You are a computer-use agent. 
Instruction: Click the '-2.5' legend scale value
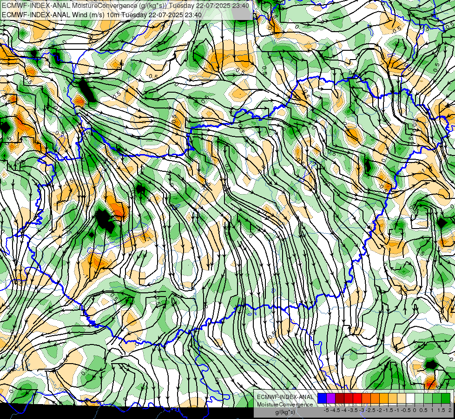(370, 410)
